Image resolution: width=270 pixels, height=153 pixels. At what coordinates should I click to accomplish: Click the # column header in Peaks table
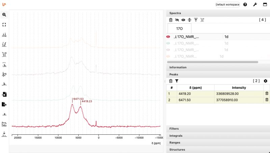[x=171, y=88]
